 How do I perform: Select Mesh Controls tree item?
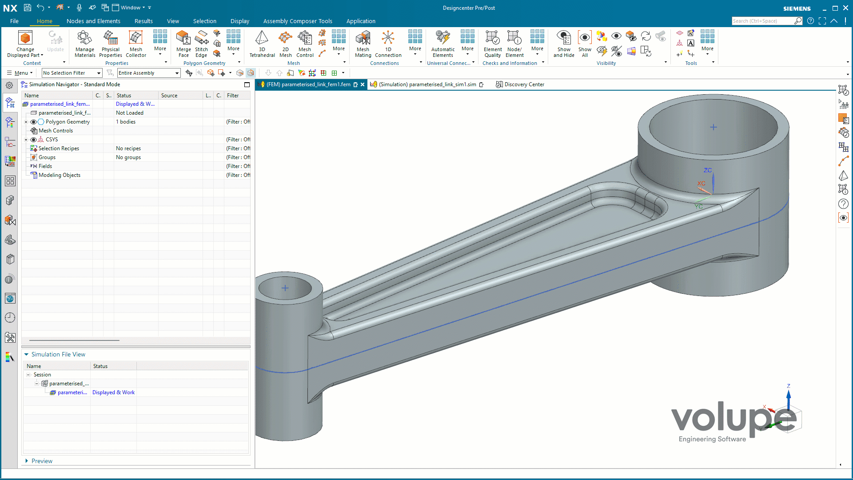click(x=56, y=131)
